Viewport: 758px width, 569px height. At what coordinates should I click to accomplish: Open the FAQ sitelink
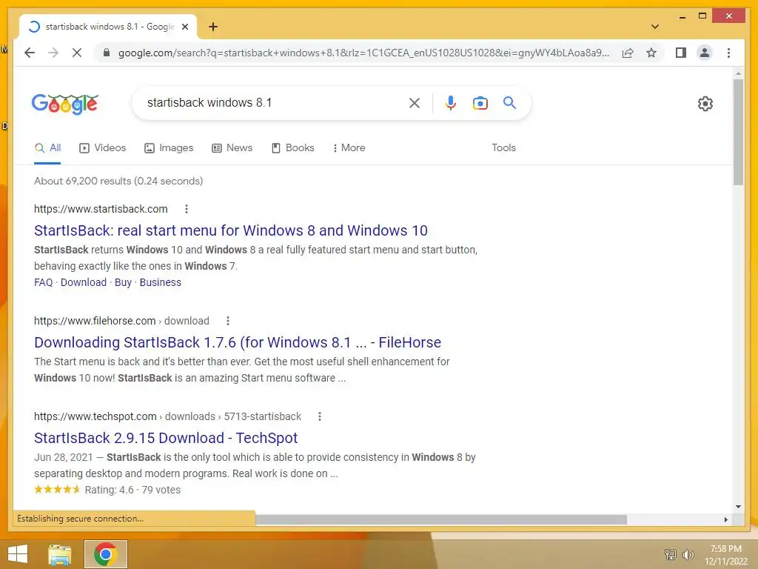coord(43,282)
